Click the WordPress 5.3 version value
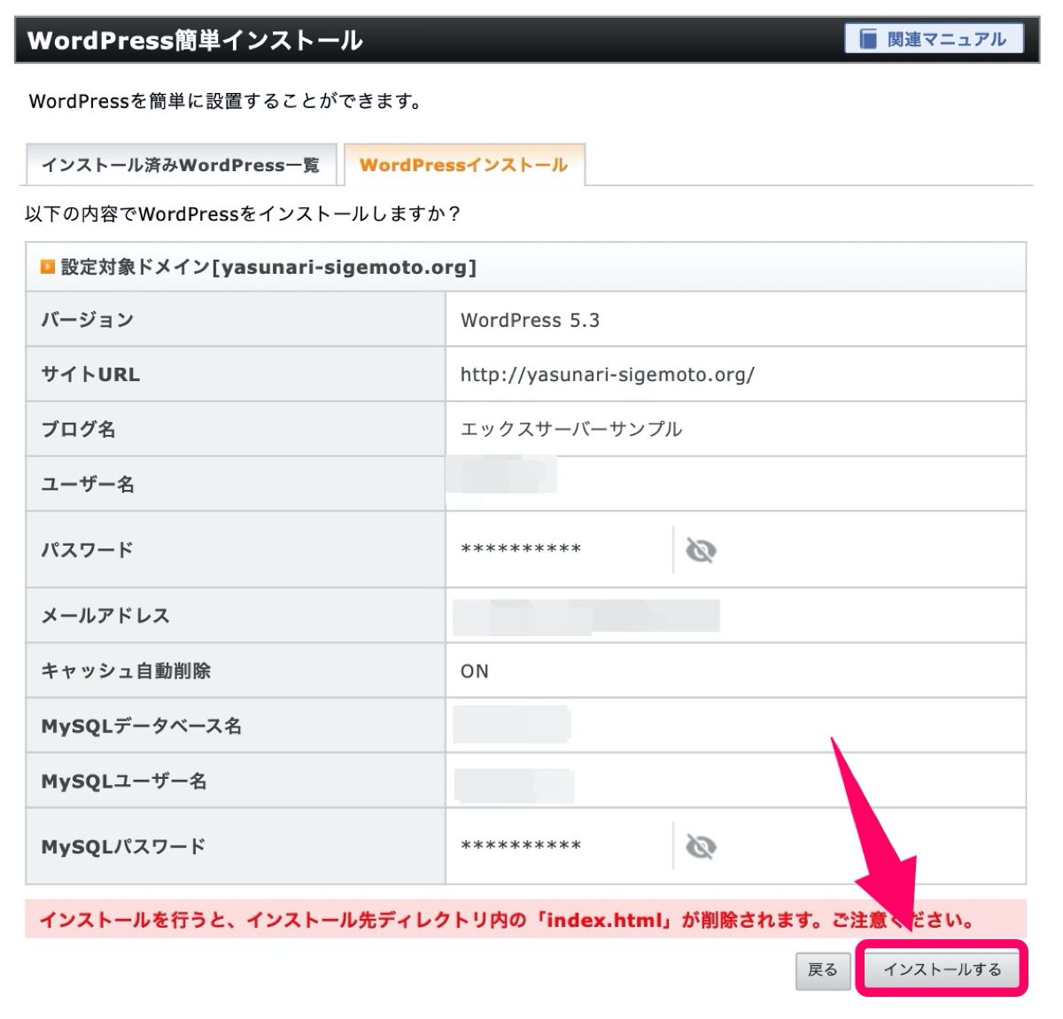The image size is (1063, 1019). click(x=530, y=321)
